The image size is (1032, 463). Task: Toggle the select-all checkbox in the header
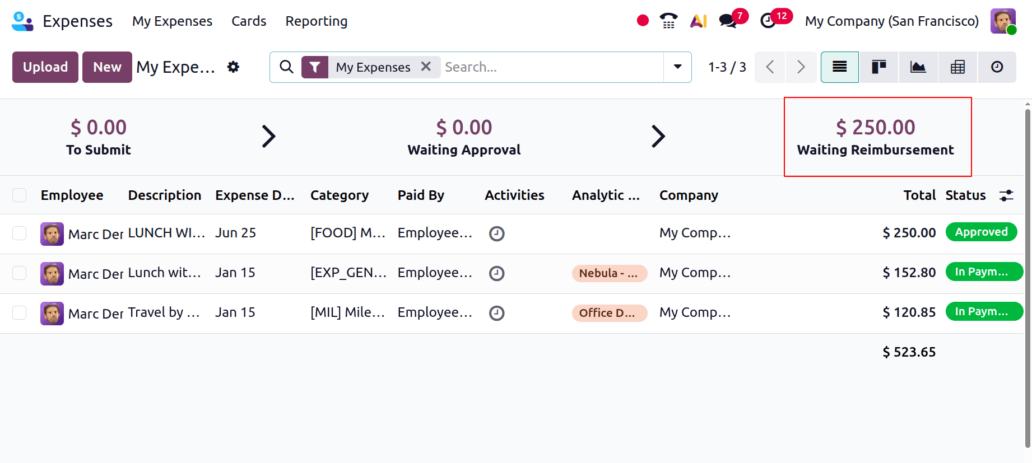tap(20, 195)
